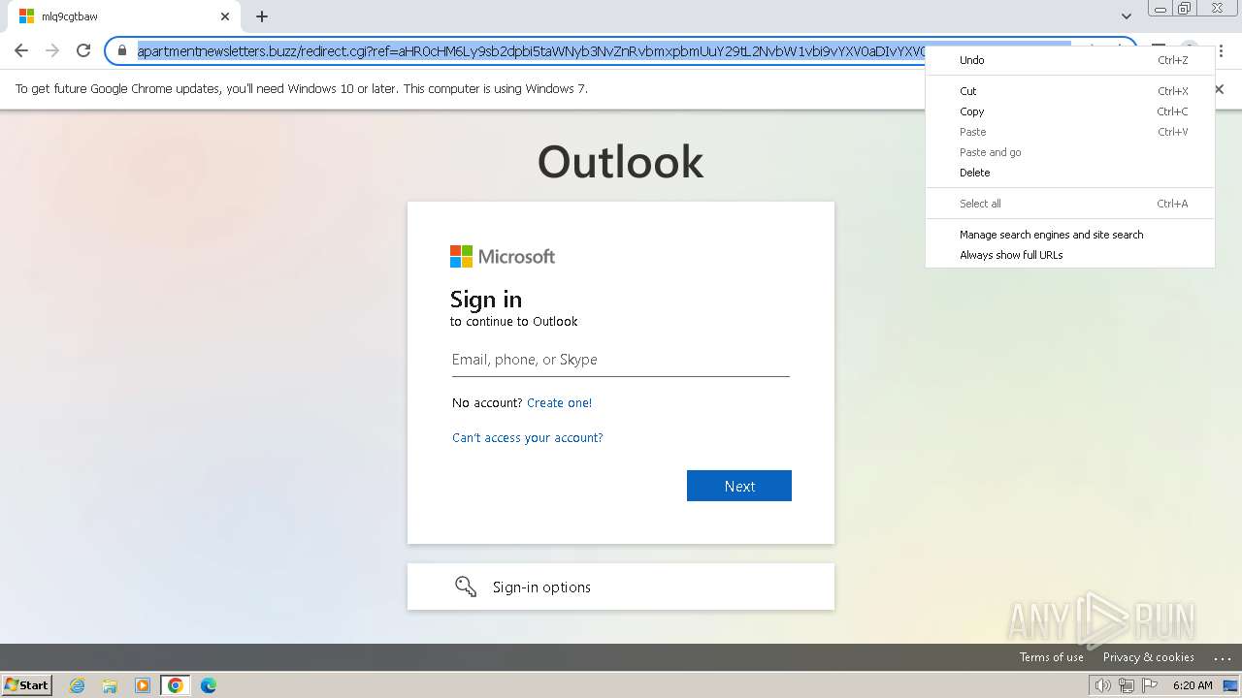Choose Paste from the context menu
This screenshot has height=698, width=1242.
pos(1069,132)
